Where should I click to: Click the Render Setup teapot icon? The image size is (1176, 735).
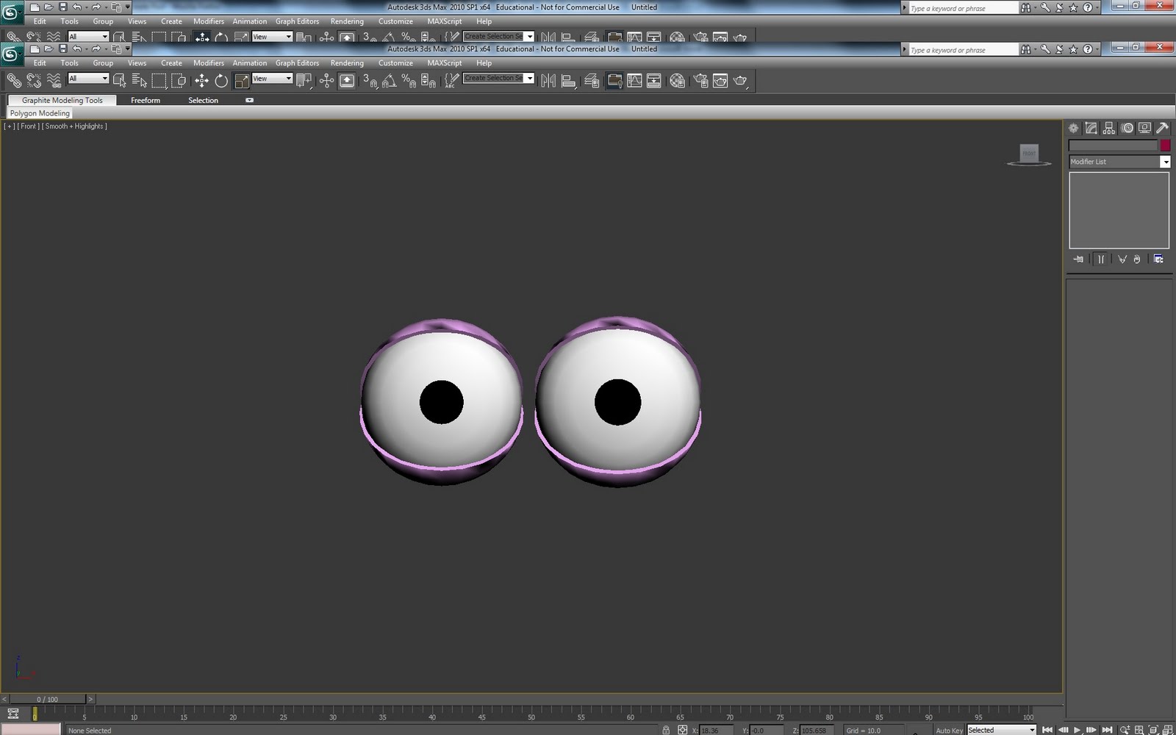699,79
